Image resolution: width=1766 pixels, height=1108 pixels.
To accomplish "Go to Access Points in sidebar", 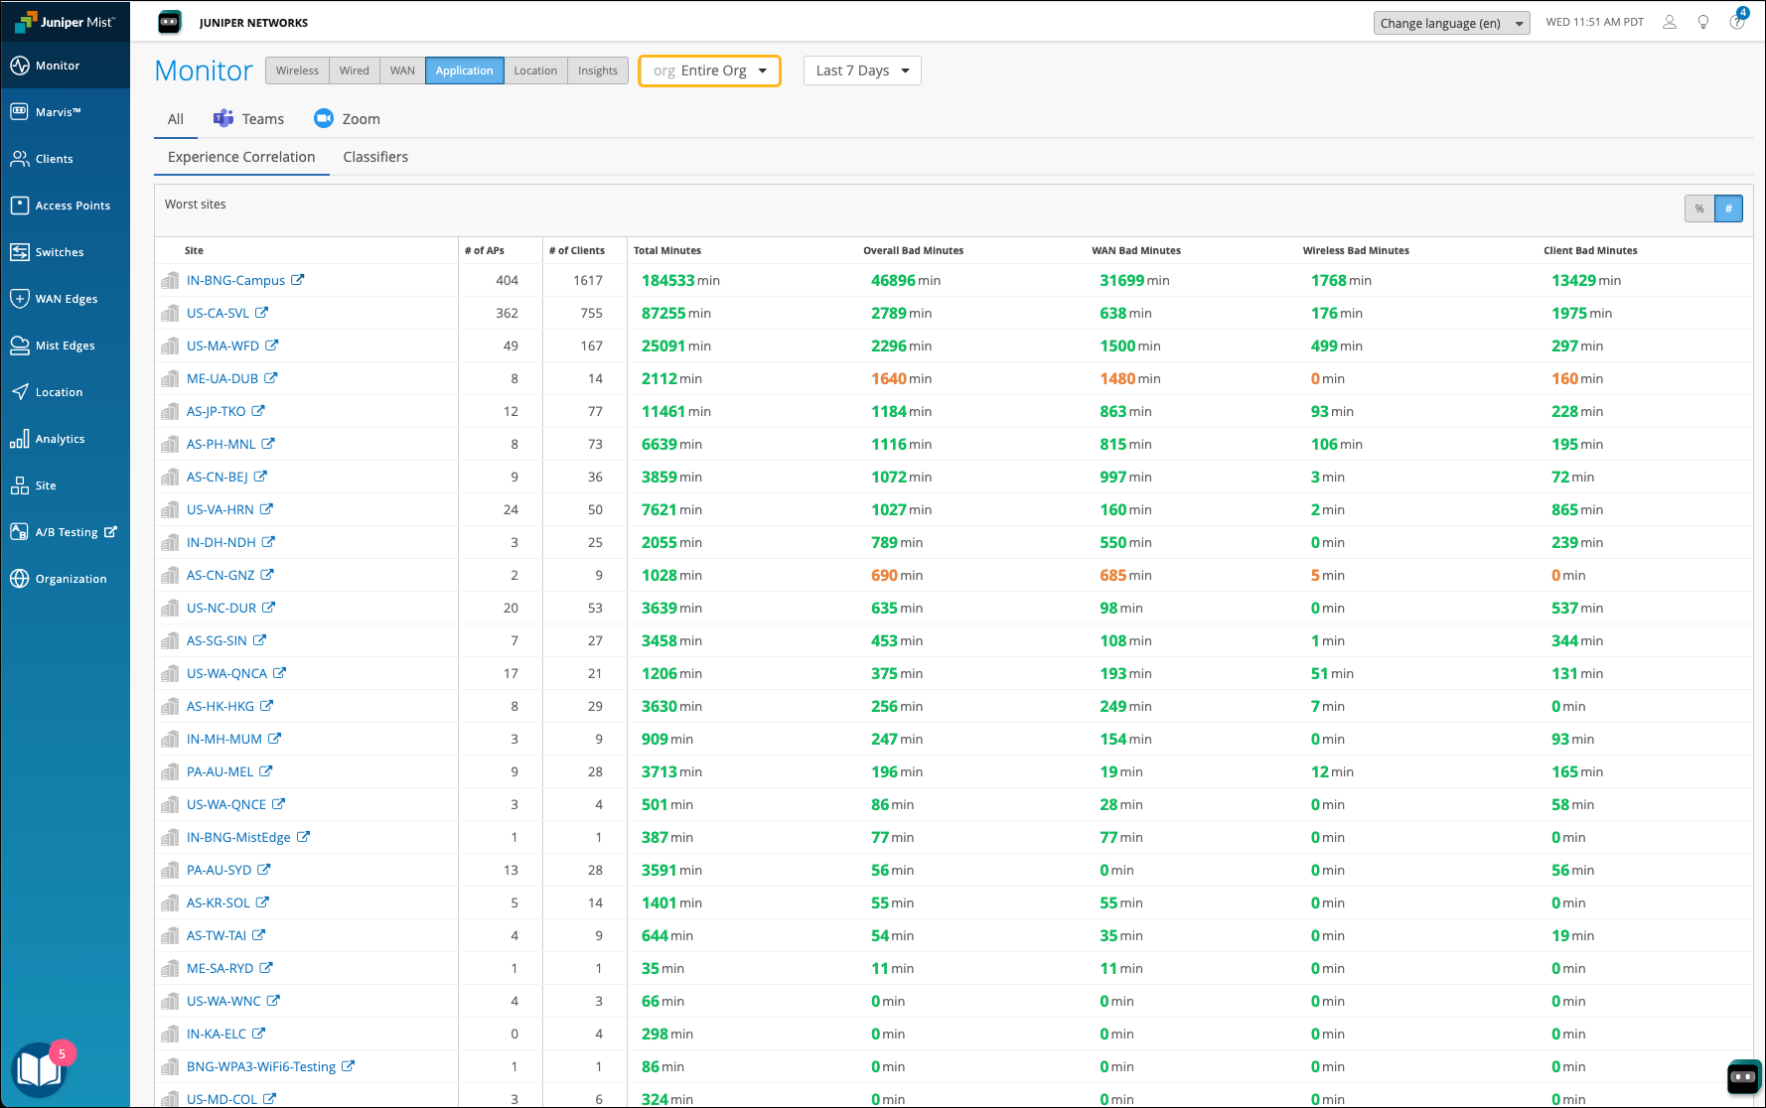I will (72, 206).
